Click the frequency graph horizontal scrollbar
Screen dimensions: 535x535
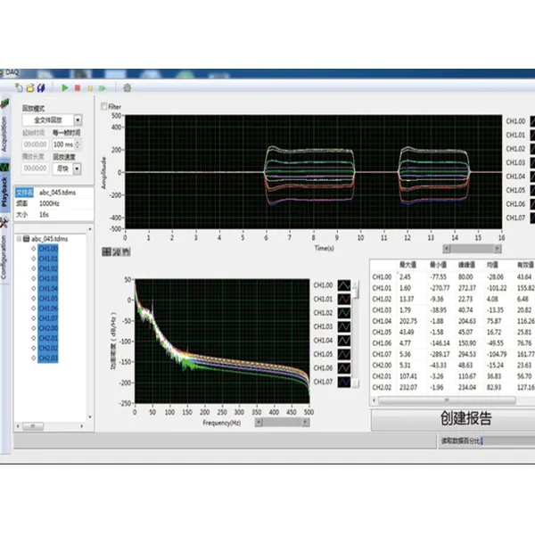click(x=282, y=423)
